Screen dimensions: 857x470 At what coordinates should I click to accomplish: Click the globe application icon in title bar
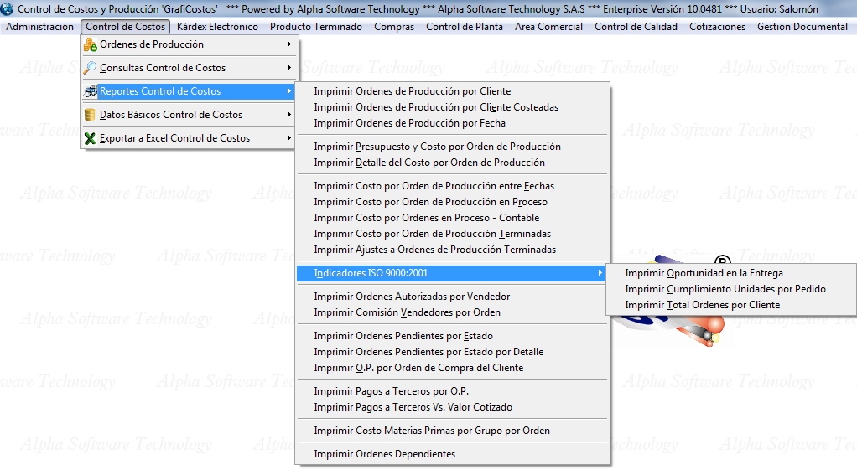[x=8, y=9]
